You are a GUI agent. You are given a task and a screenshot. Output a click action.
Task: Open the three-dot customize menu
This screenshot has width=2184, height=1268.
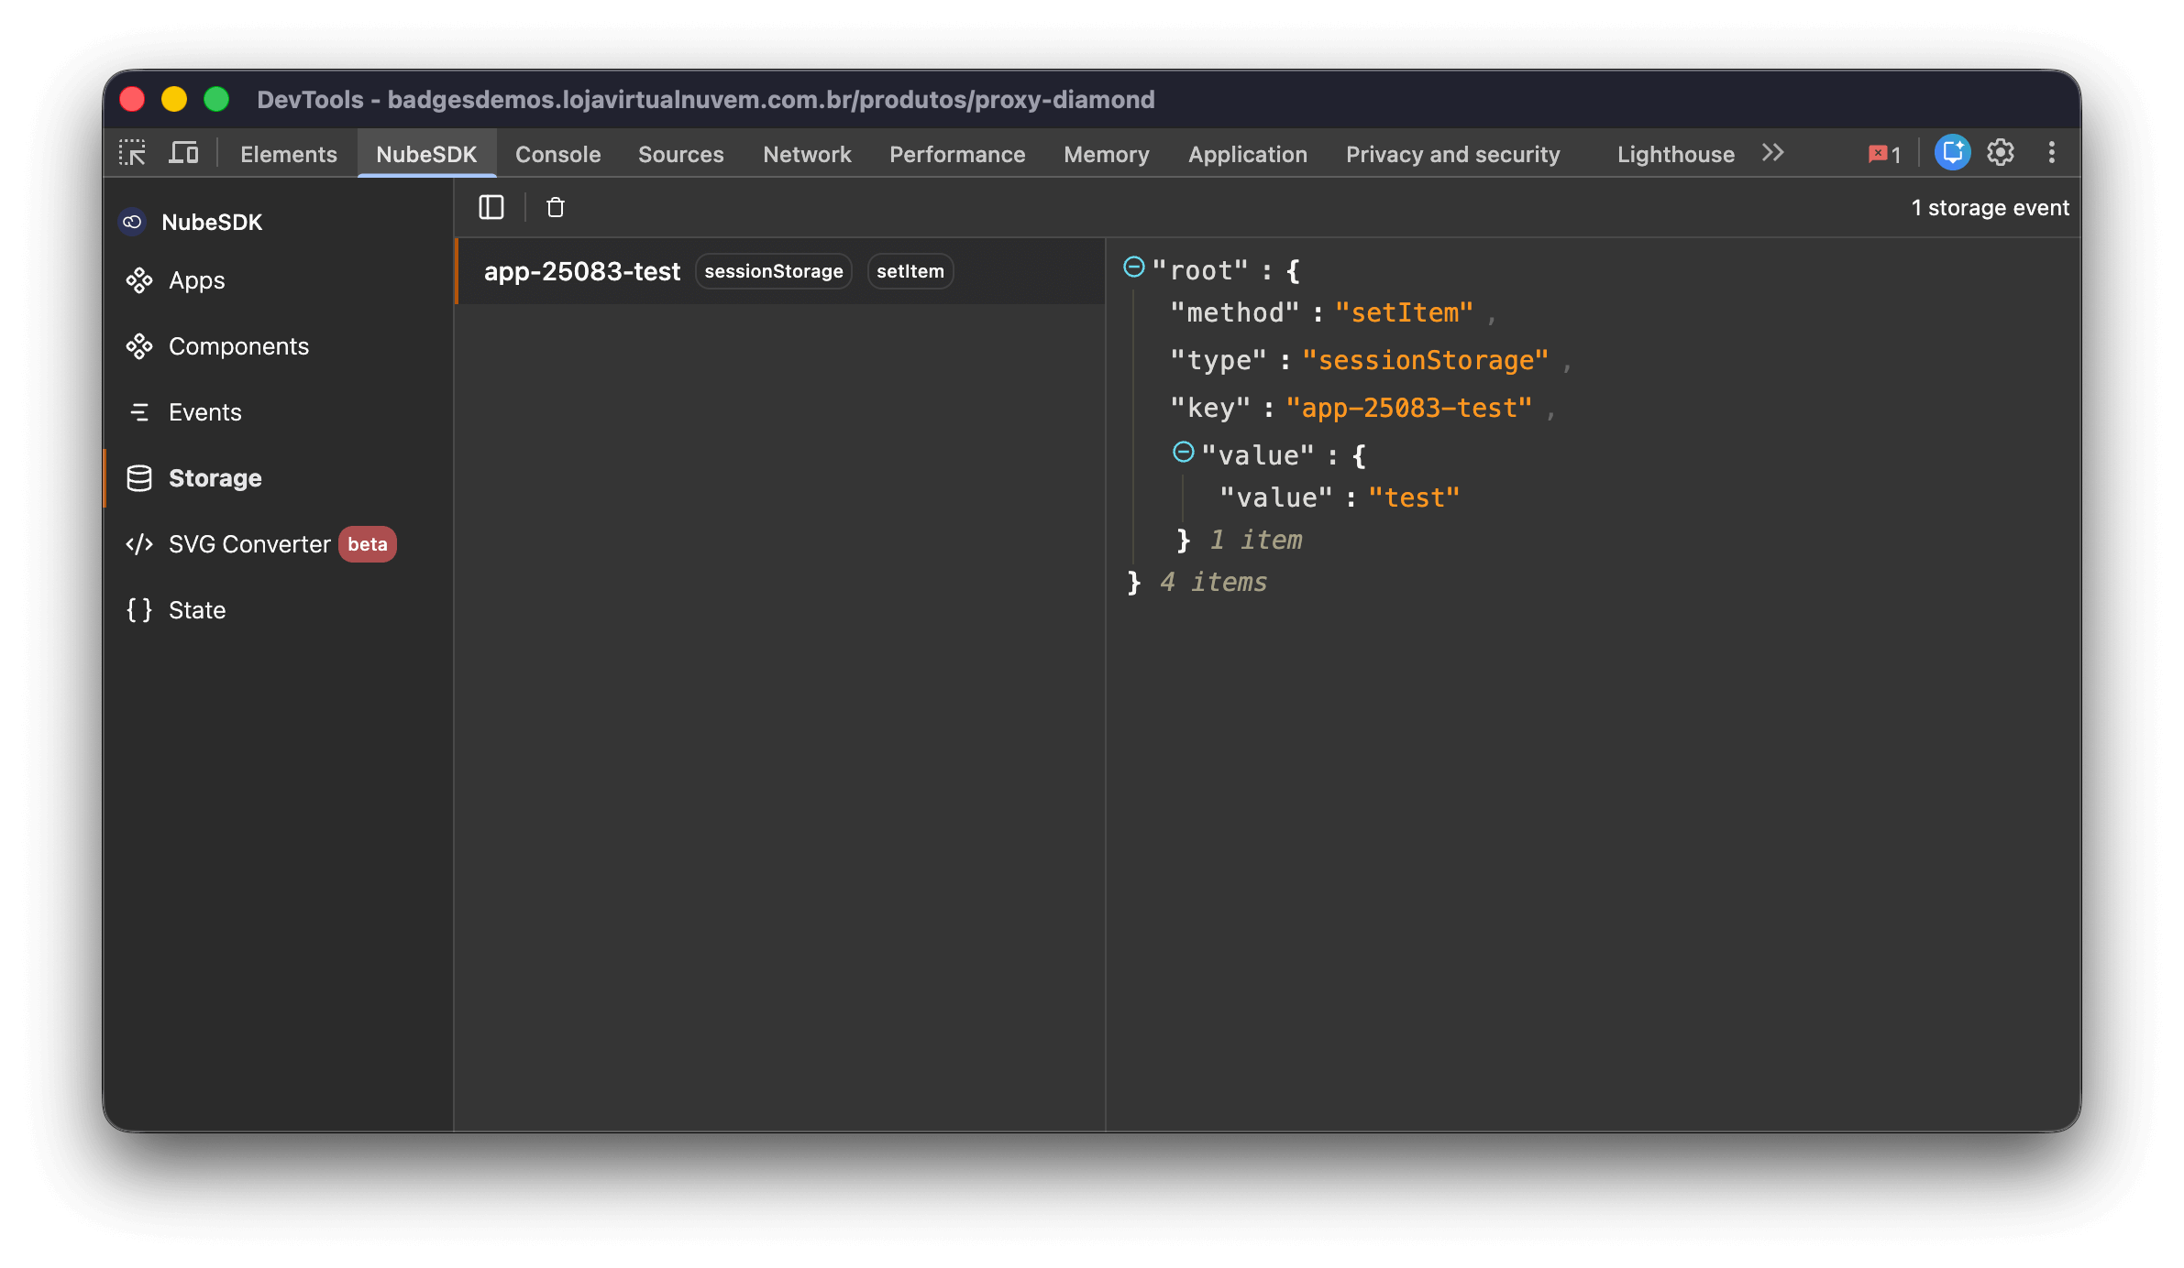pos(2052,152)
